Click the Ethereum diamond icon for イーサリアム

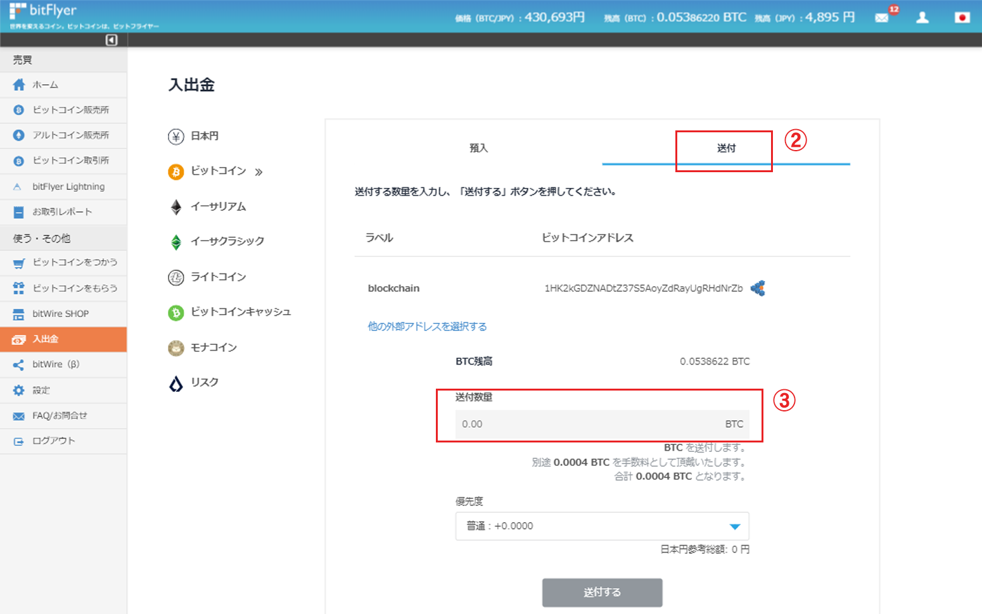pyautogui.click(x=176, y=207)
